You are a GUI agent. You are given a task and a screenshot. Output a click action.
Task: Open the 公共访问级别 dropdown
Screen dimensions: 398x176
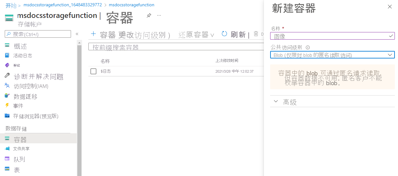coord(332,55)
